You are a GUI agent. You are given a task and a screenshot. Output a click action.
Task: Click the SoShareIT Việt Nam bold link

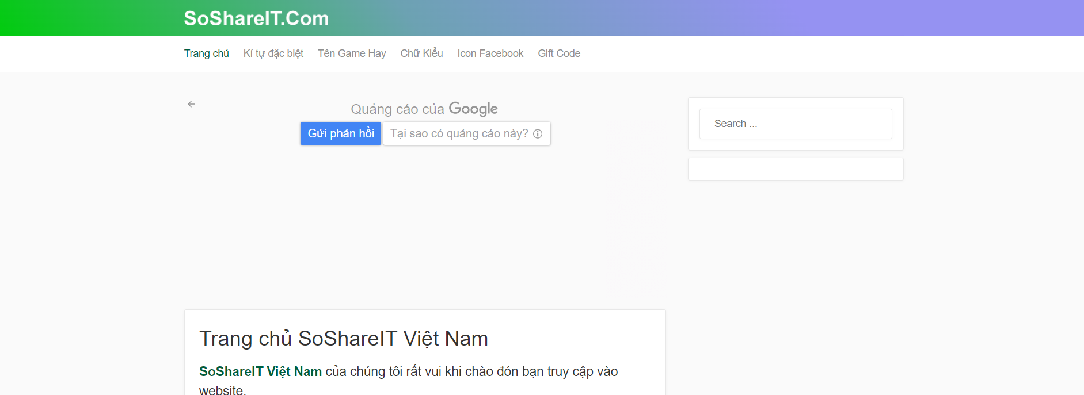coord(260,371)
